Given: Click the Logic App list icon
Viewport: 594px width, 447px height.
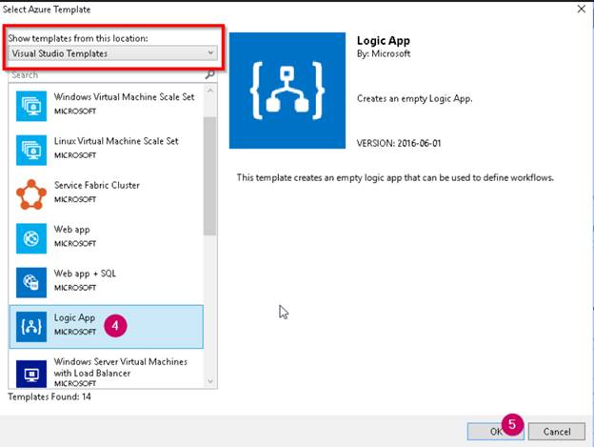Looking at the screenshot, I should click(31, 327).
